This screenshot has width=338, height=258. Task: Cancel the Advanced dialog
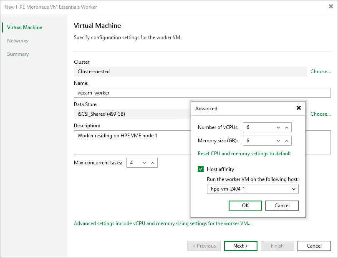point(282,206)
